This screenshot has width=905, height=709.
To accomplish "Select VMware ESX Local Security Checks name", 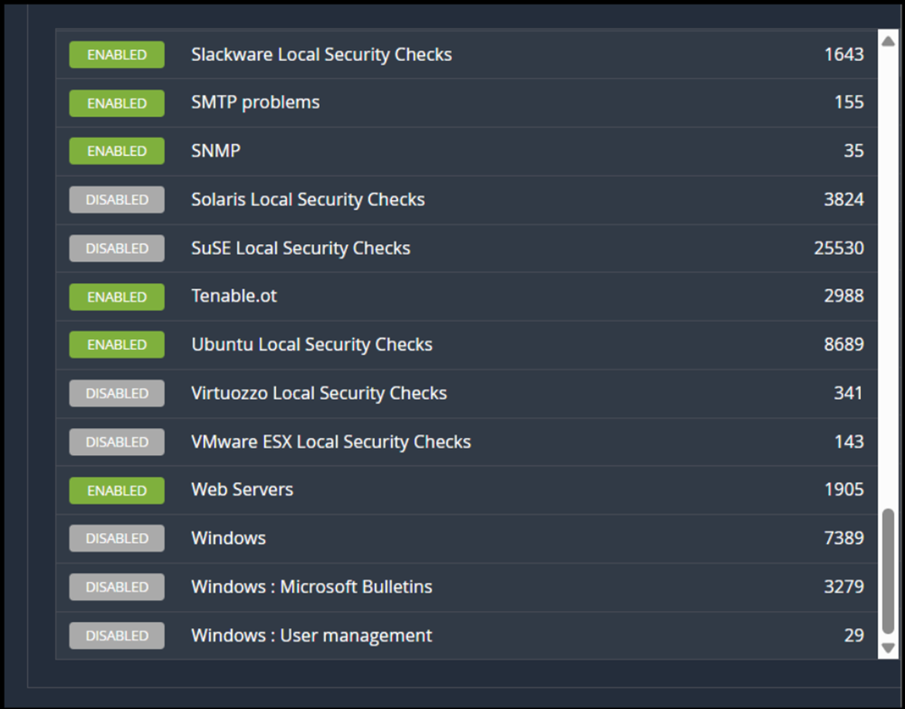I will (x=331, y=441).
